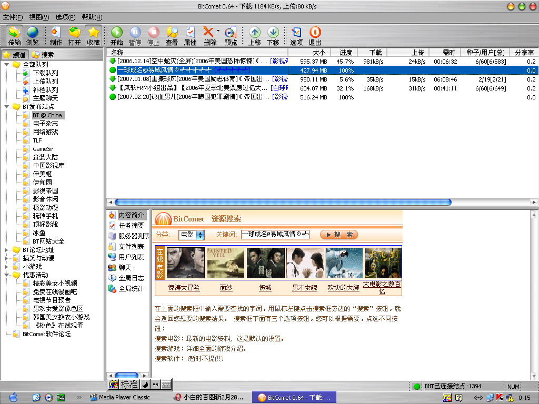Open the 选项(P) menu
539x404 pixels.
65,17
